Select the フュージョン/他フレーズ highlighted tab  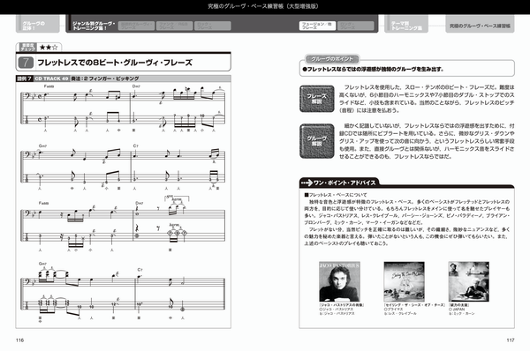317,26
